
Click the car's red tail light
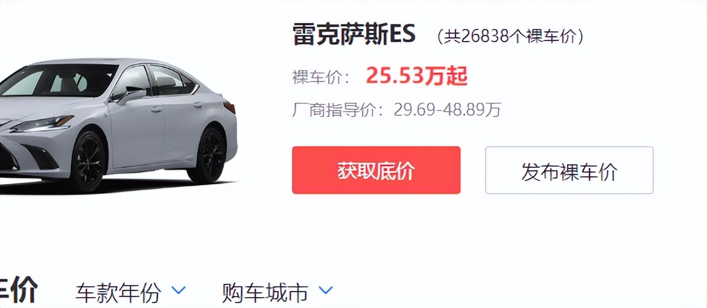pyautogui.click(x=230, y=107)
